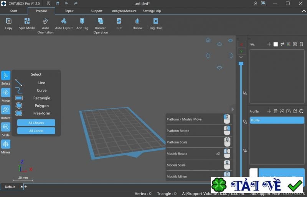
Task: Select the Hollow tool
Action: coord(137,23)
